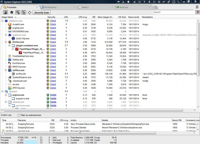Click the security shield for HotKey.exe

tap(48, 60)
